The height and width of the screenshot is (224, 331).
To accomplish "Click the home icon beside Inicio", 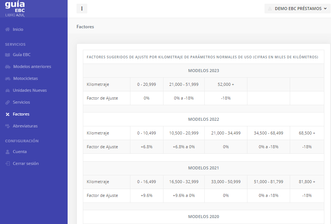I will 7,29.
